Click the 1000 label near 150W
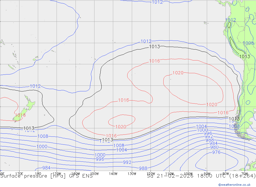The width and height of the screenshot is (256, 187). pyautogui.click(x=100, y=155)
